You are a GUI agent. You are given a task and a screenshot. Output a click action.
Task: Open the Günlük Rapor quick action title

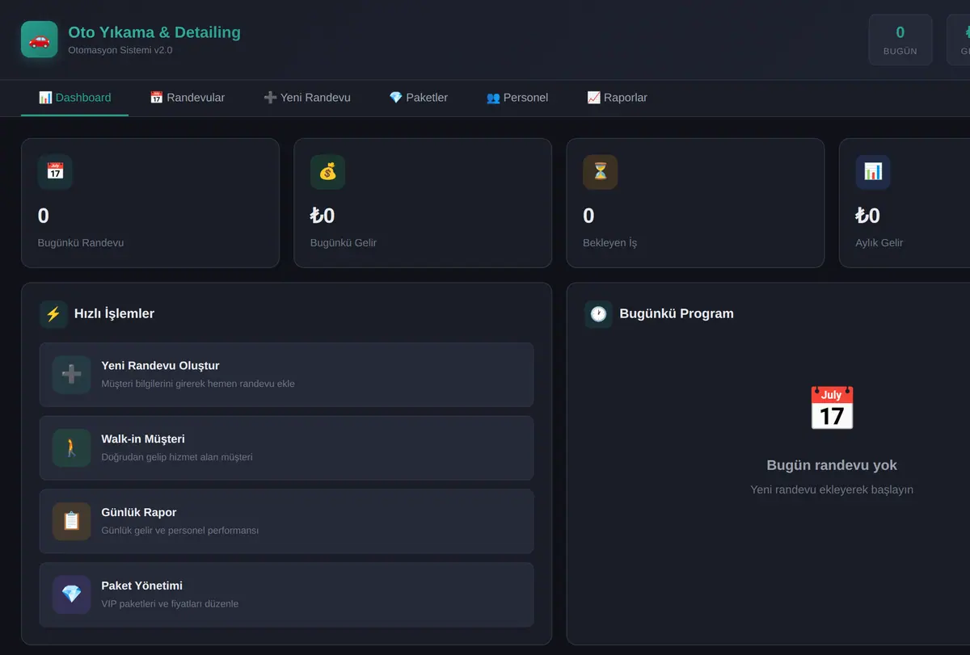click(x=139, y=513)
